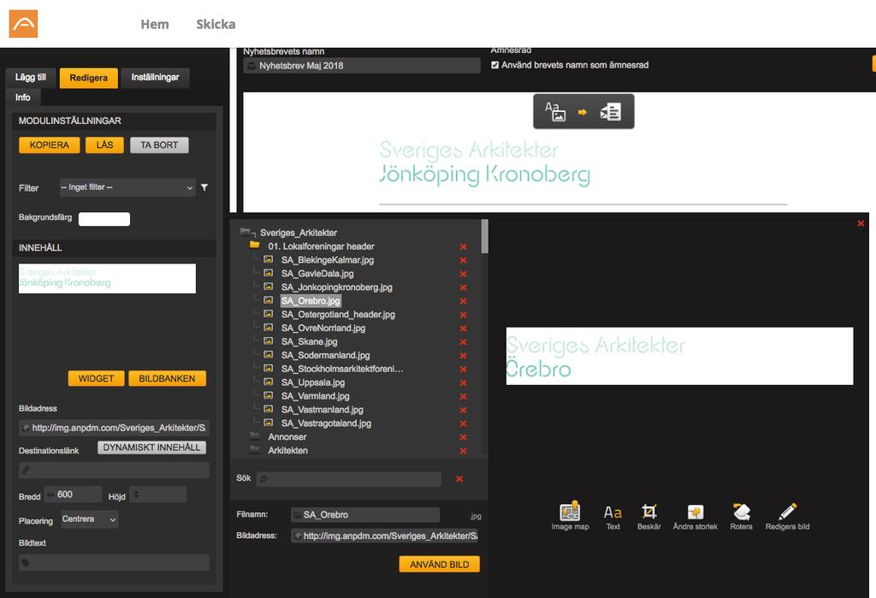Screen dimensions: 876x598
Task: Click the Nyhetsbrevets namn input field
Action: pyautogui.click(x=362, y=65)
